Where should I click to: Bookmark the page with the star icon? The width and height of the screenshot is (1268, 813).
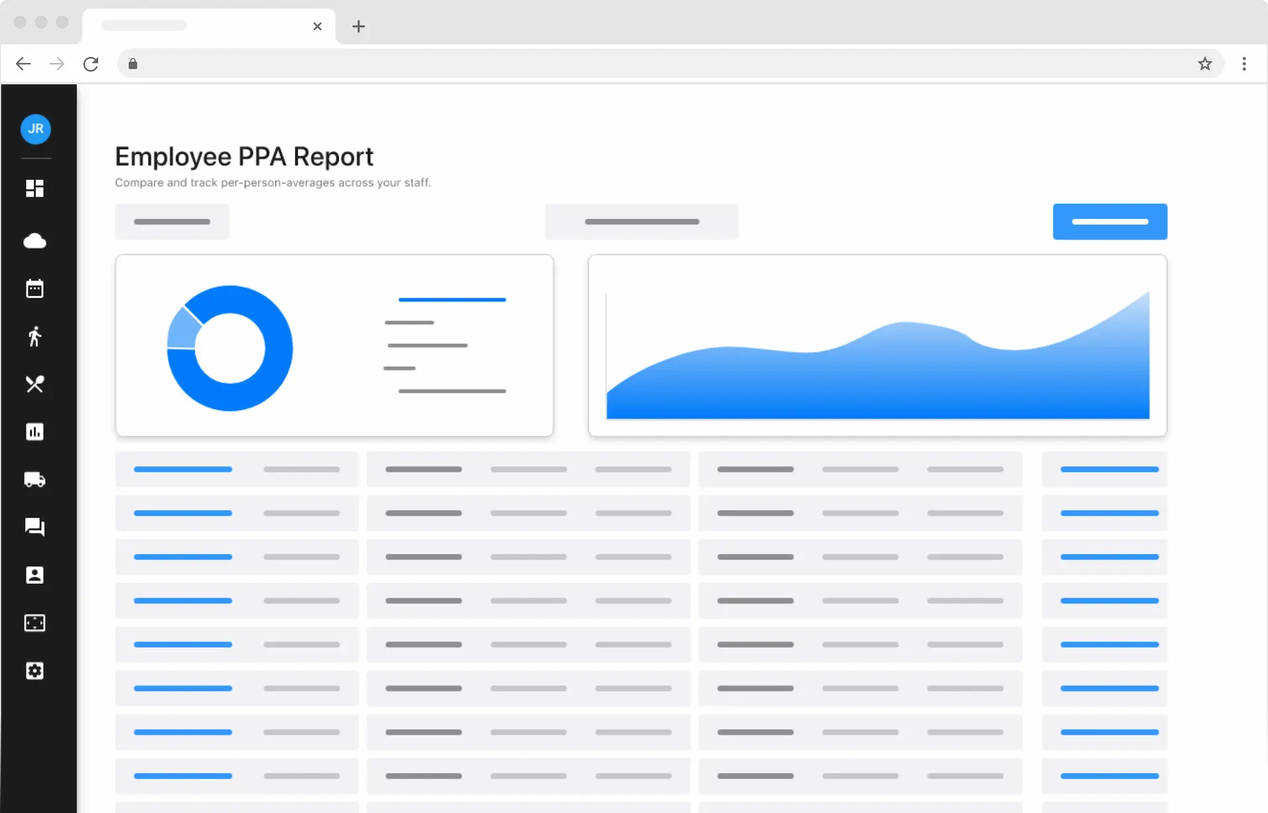pos(1205,63)
